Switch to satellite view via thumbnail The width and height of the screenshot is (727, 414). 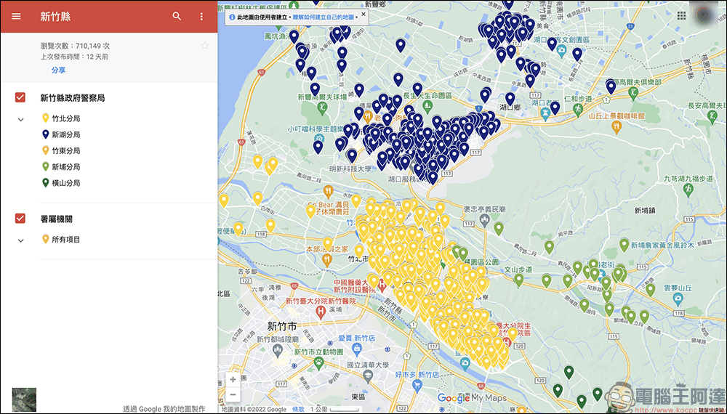24,400
